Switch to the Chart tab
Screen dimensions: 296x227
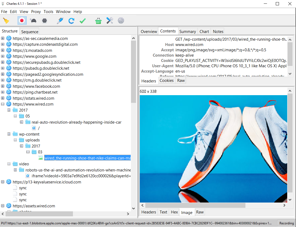point(204,31)
